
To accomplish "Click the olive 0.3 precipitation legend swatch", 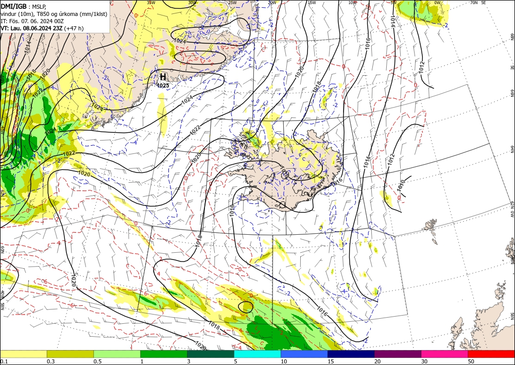I will pyautogui.click(x=70, y=354).
